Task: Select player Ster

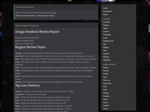Action: 105,44
